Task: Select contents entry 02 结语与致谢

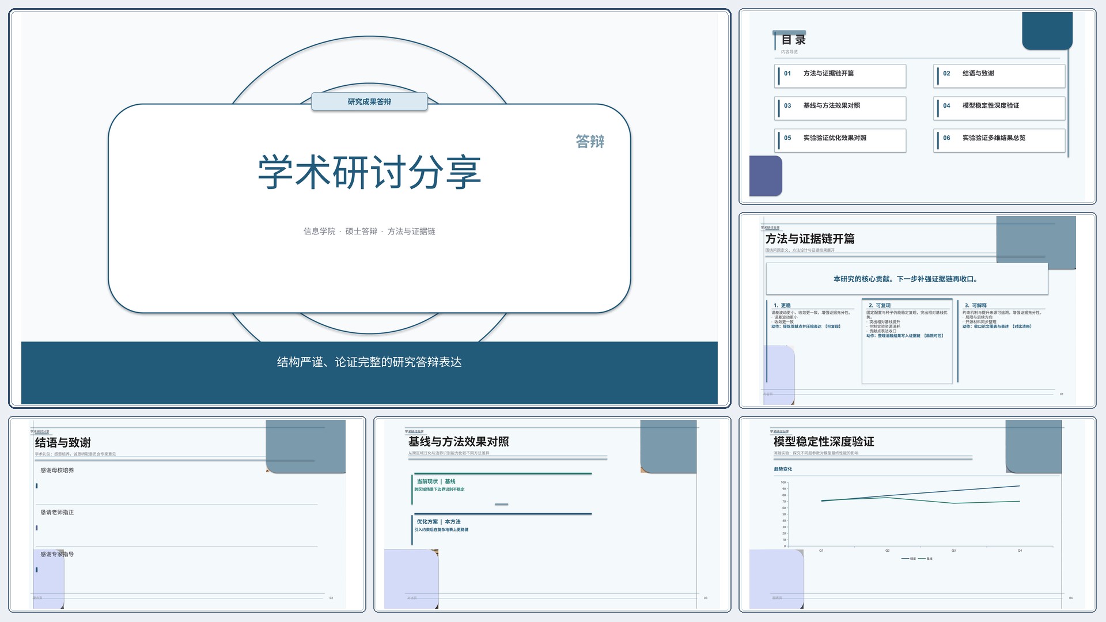Action: tap(999, 75)
